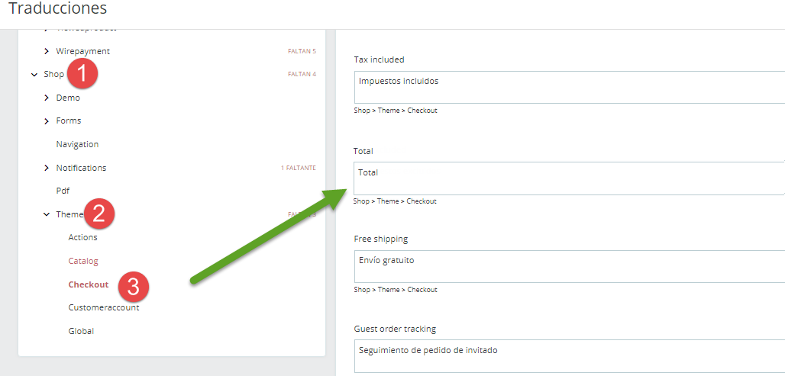Image resolution: width=785 pixels, height=376 pixels.
Task: Collapse the Shop tree node chevron
Action: (x=34, y=75)
